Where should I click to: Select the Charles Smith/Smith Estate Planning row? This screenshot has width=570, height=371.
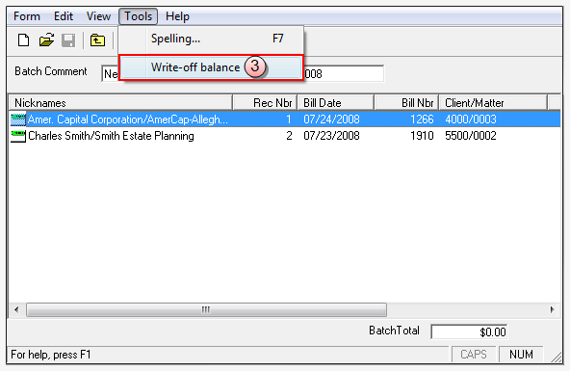(x=285, y=136)
